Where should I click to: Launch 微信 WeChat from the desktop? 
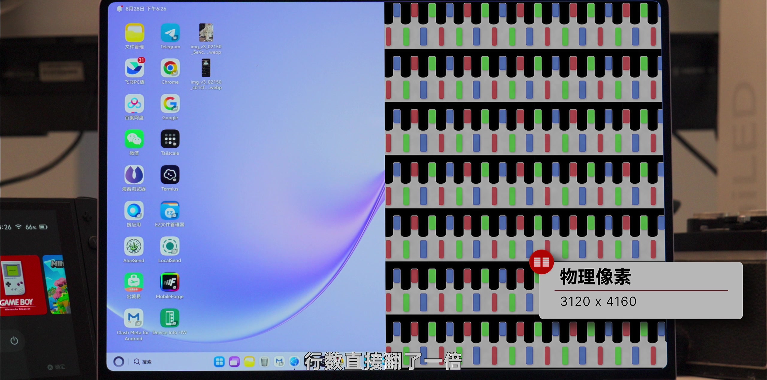(x=134, y=139)
